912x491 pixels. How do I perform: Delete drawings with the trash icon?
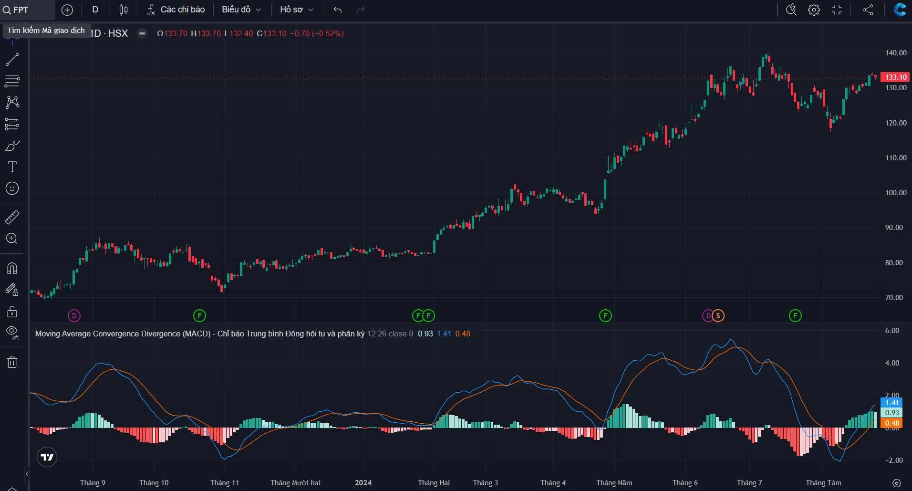(x=12, y=362)
